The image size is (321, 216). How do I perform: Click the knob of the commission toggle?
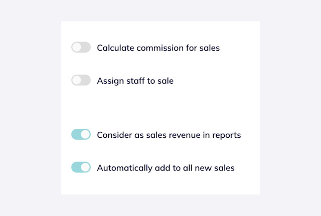tap(77, 47)
